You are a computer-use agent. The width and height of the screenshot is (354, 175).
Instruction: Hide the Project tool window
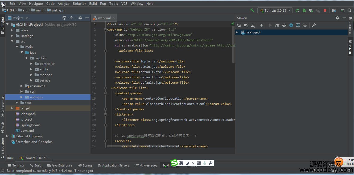coord(87,18)
